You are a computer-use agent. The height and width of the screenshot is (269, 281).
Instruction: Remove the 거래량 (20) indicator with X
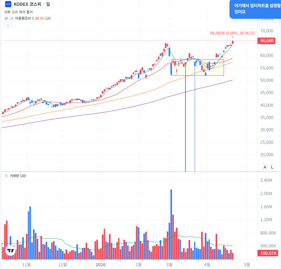click(x=6, y=176)
